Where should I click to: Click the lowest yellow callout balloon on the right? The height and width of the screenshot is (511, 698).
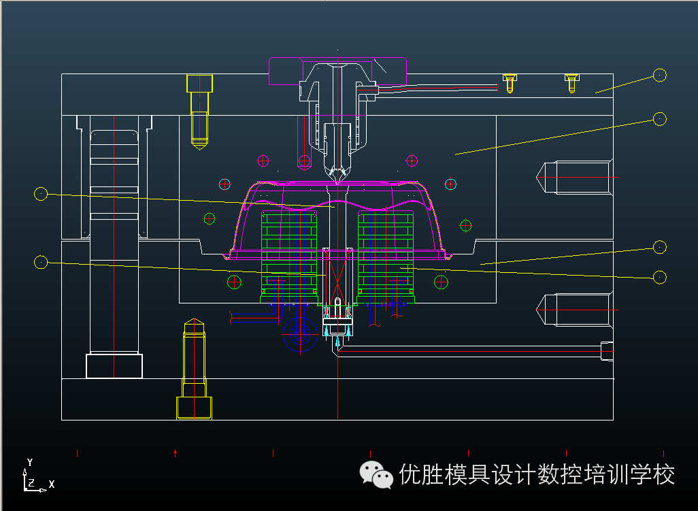(x=659, y=278)
